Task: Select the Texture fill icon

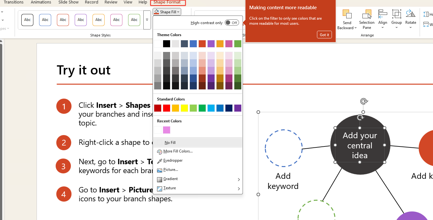Action: pyautogui.click(x=160, y=188)
